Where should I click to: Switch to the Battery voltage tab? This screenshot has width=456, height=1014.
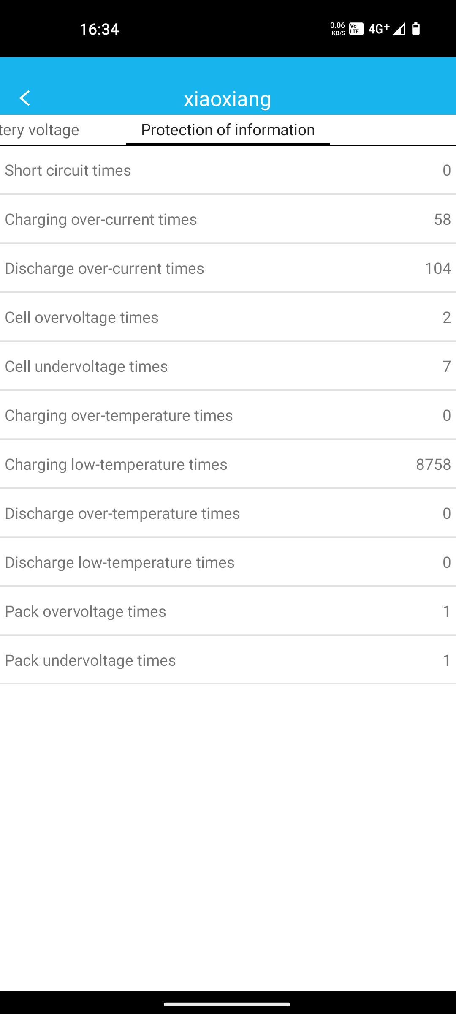40,130
